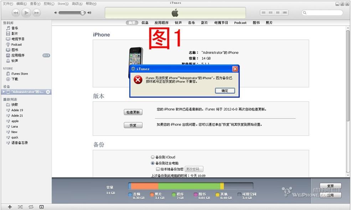This screenshot has height=210, width=351.
Task: Click the low volume speaker icon
Action: pos(56,13)
